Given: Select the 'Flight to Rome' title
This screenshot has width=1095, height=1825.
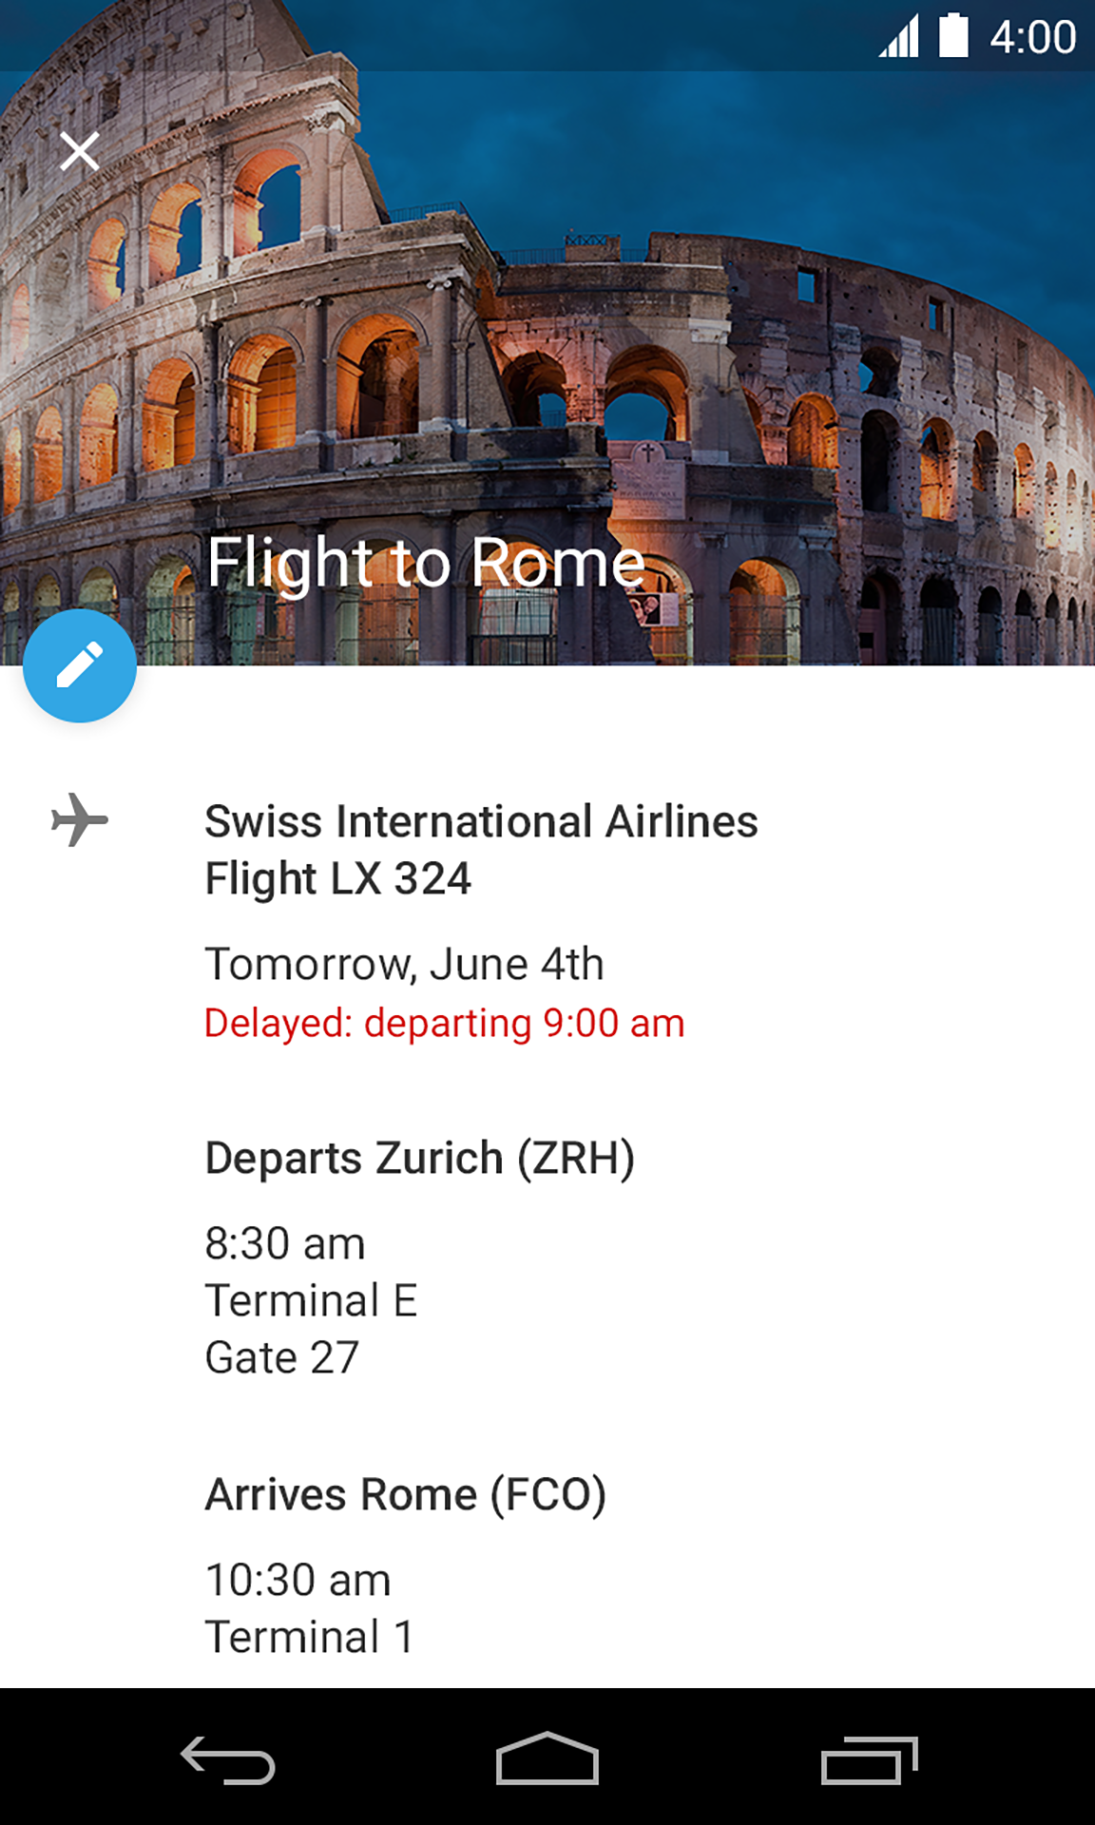Looking at the screenshot, I should 426,563.
